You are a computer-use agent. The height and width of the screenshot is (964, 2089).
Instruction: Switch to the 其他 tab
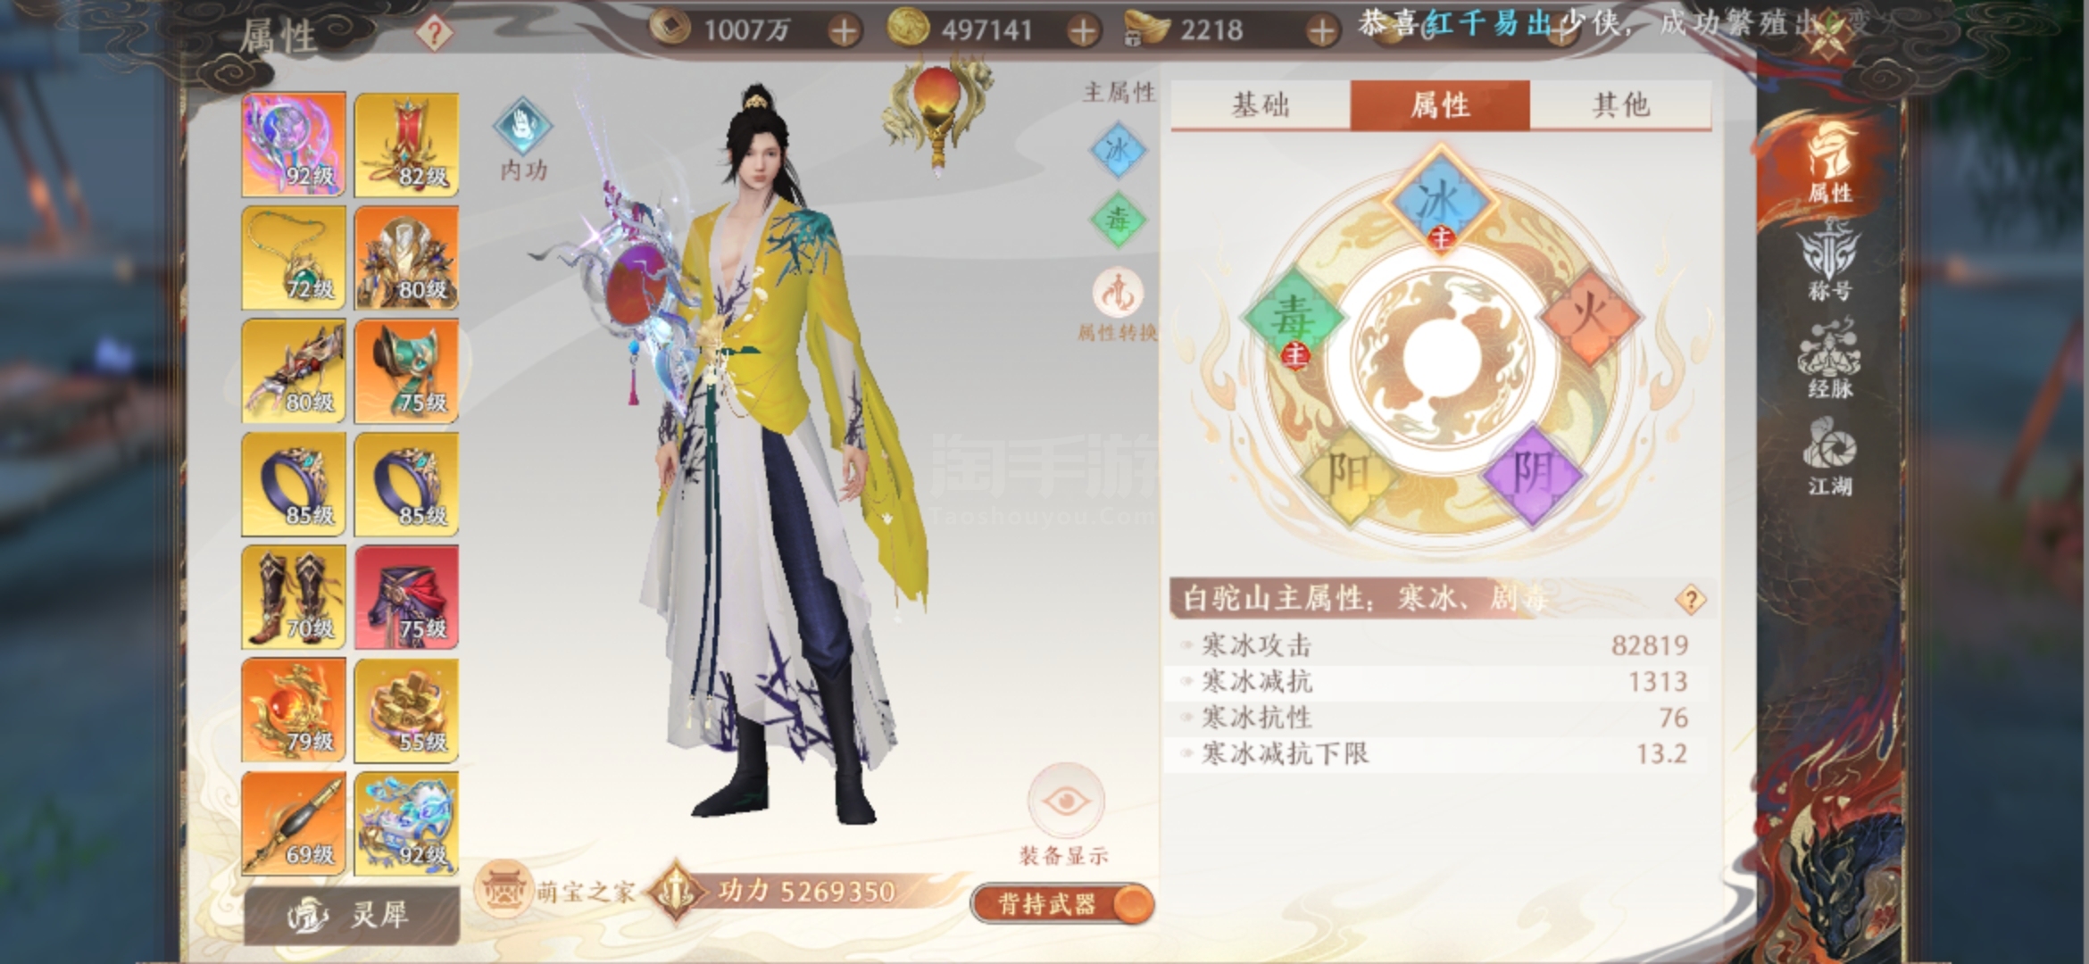click(x=1620, y=105)
